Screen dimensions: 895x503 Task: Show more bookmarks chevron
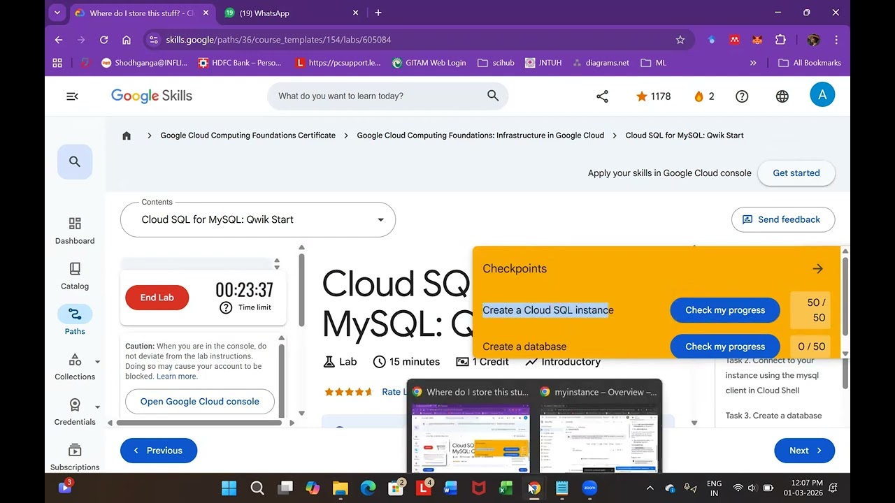(x=753, y=63)
